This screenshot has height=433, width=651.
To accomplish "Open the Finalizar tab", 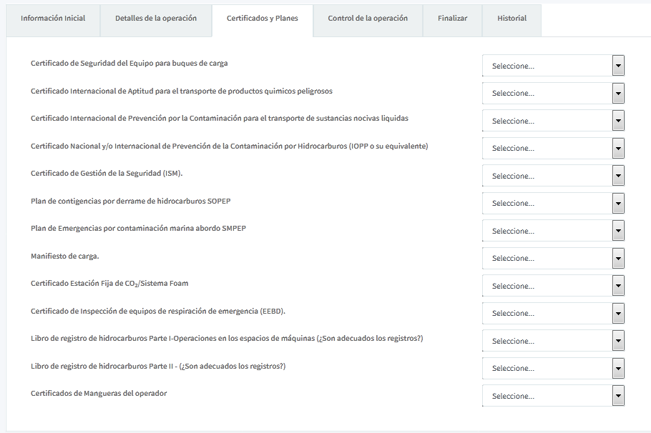I will point(452,19).
